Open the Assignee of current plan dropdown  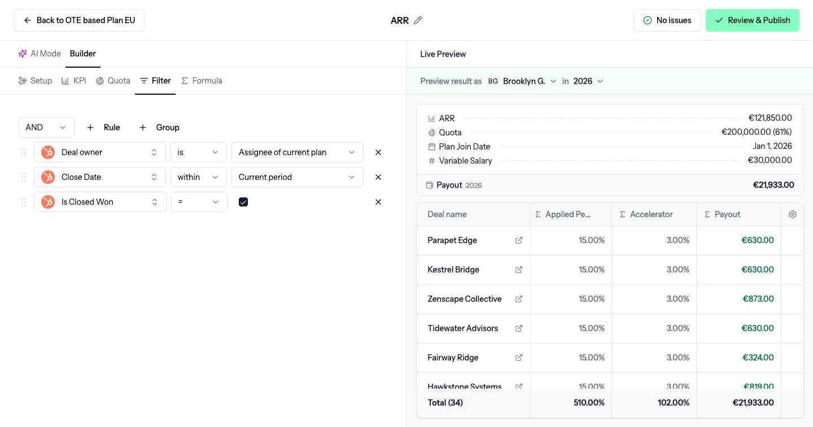[298, 152]
